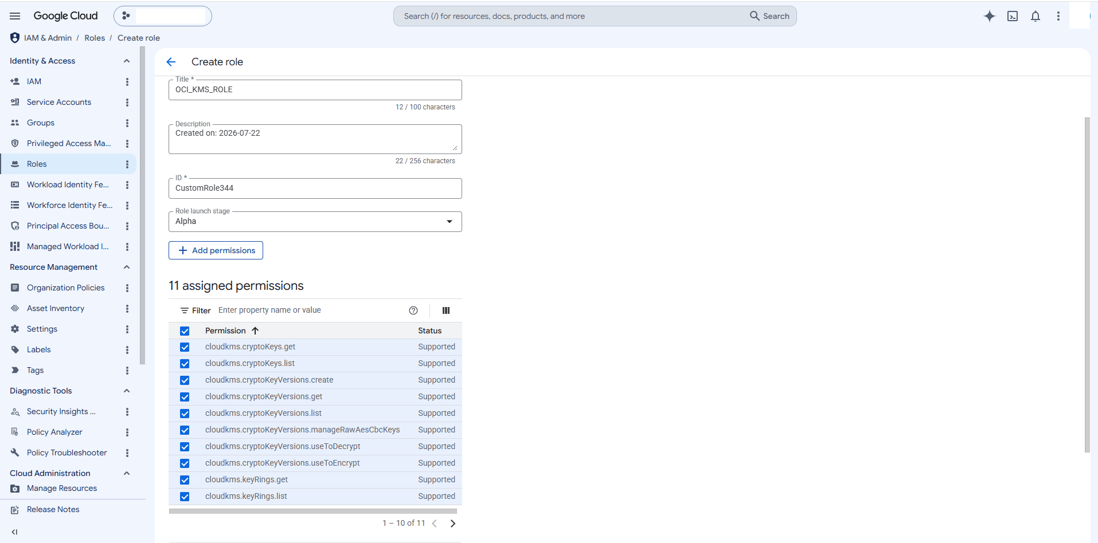Click the search magnifier Search button
Screen dimensions: 1098x543
pyautogui.click(x=769, y=16)
